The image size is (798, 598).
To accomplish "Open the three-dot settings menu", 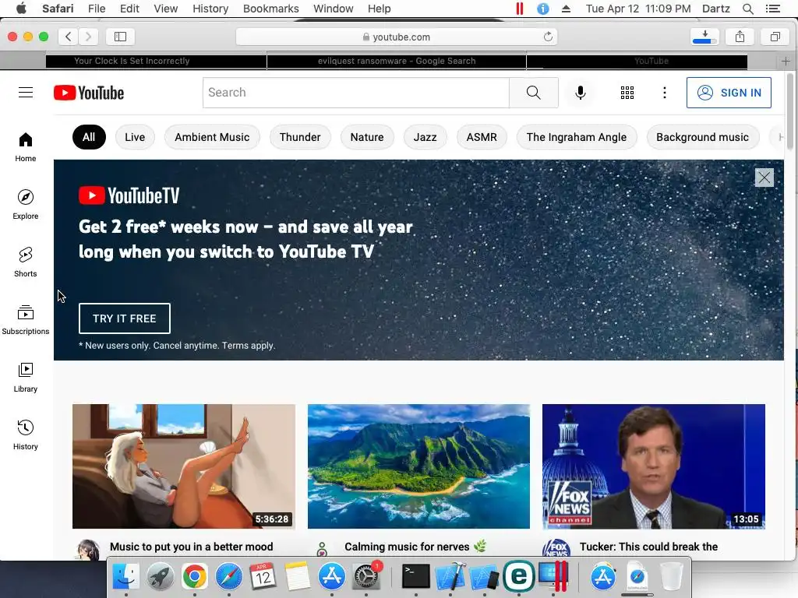I will [x=664, y=93].
